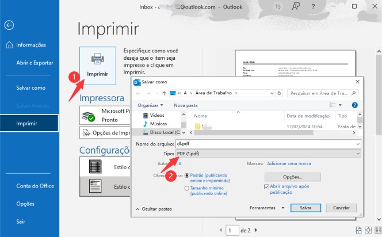The image size is (382, 237).
Task: Click Nova pasta
Action: point(186,105)
